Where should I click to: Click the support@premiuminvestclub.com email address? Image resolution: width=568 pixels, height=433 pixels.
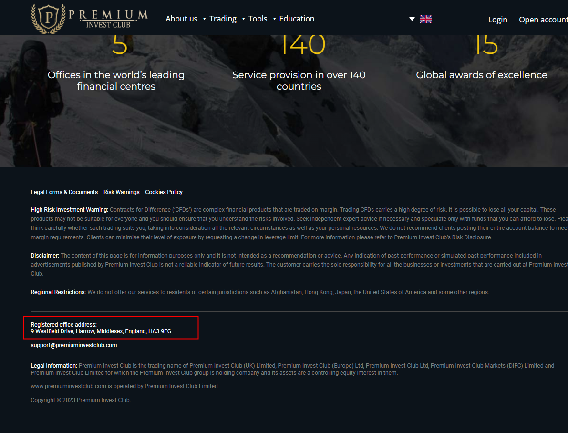74,345
